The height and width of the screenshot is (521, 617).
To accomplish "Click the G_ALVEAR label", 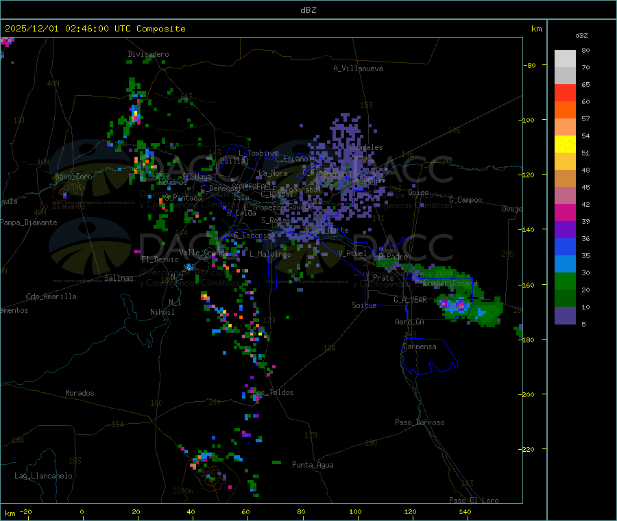I will coord(410,300).
